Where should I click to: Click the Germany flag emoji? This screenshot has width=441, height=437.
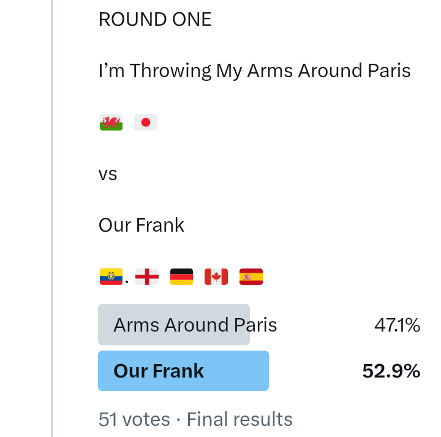tap(181, 277)
